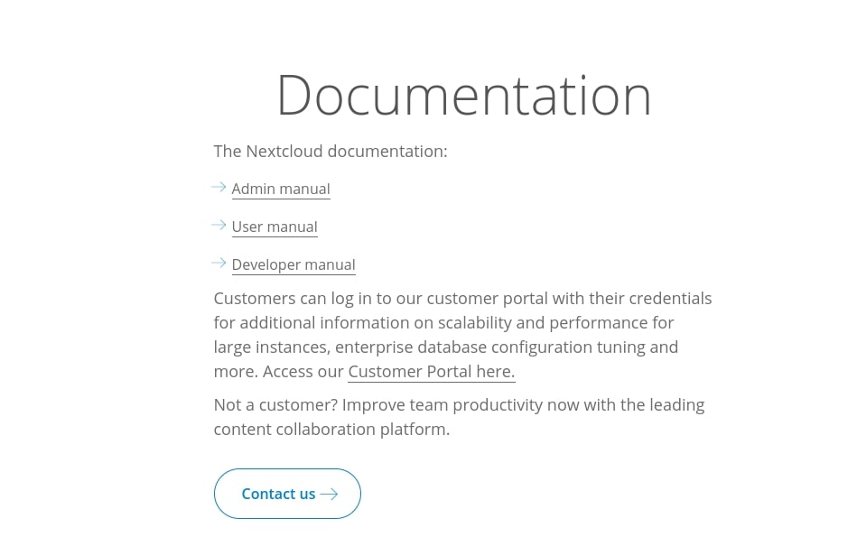Follow the Customer Portal here link
The width and height of the screenshot is (848, 537).
click(x=431, y=372)
